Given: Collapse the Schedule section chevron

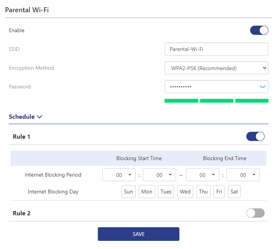Looking at the screenshot, I should [x=40, y=117].
